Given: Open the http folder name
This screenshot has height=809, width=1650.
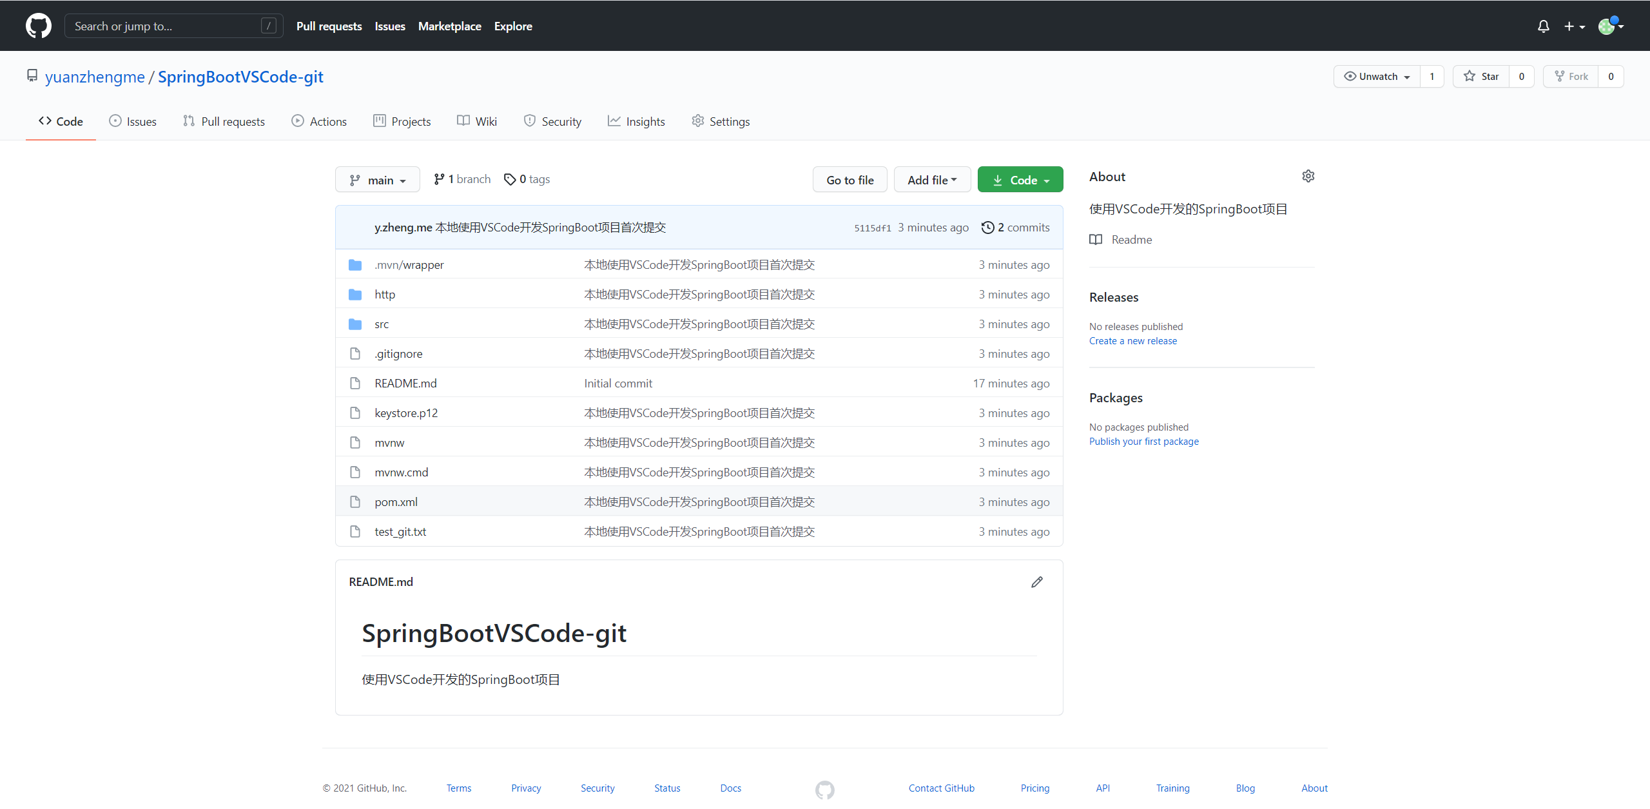Looking at the screenshot, I should coord(385,295).
